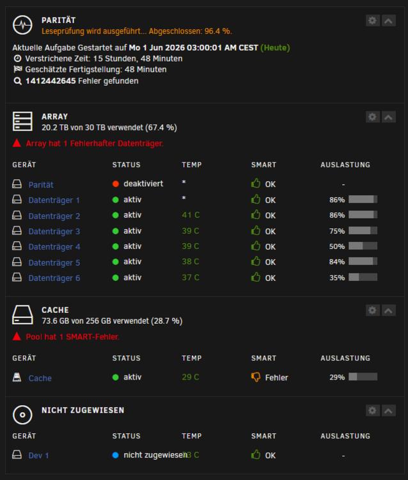The height and width of the screenshot is (480, 408).
Task: Click the SMART thumbs-up of Datenträger 2
Action: pos(256,214)
